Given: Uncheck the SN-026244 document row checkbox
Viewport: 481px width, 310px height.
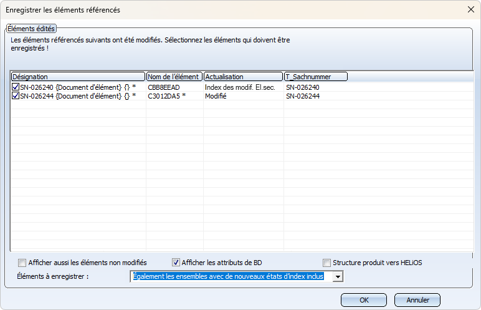Looking at the screenshot, I should (16, 96).
